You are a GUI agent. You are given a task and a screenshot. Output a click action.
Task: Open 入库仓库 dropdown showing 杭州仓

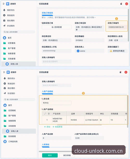pyautogui.click(x=56, y=103)
